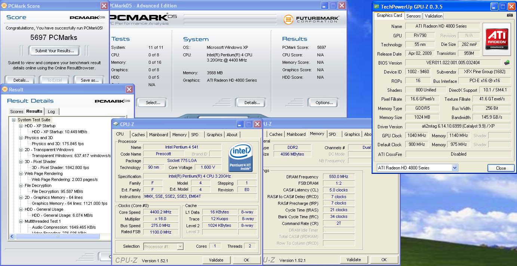Viewport: 517px width, 266px height.
Task: Click the Result window title bar icon
Action: (4, 90)
